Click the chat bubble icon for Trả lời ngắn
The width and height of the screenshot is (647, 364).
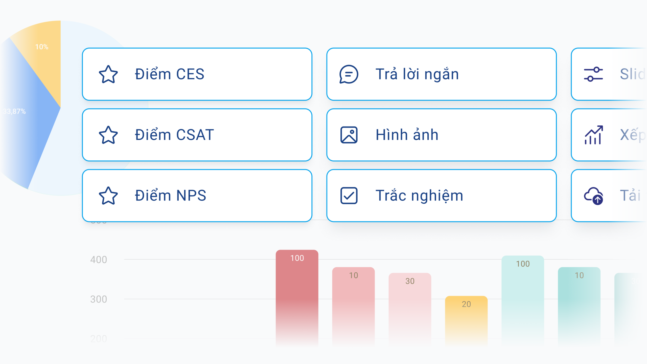coord(349,74)
